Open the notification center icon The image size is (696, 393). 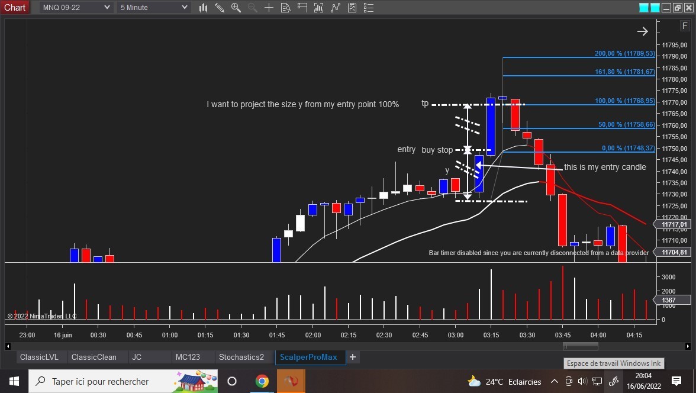click(676, 381)
